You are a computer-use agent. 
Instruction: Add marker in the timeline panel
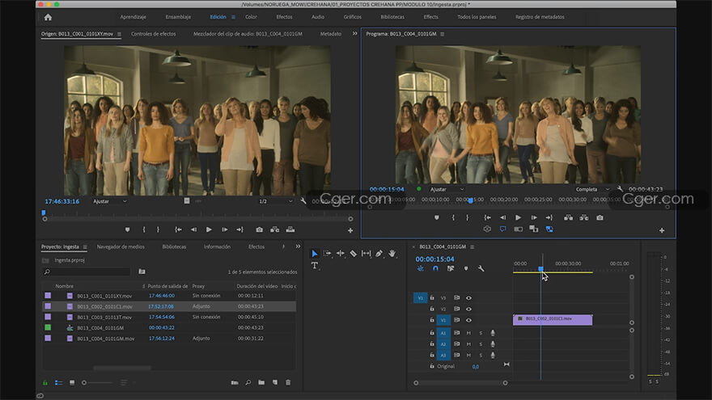coord(466,268)
